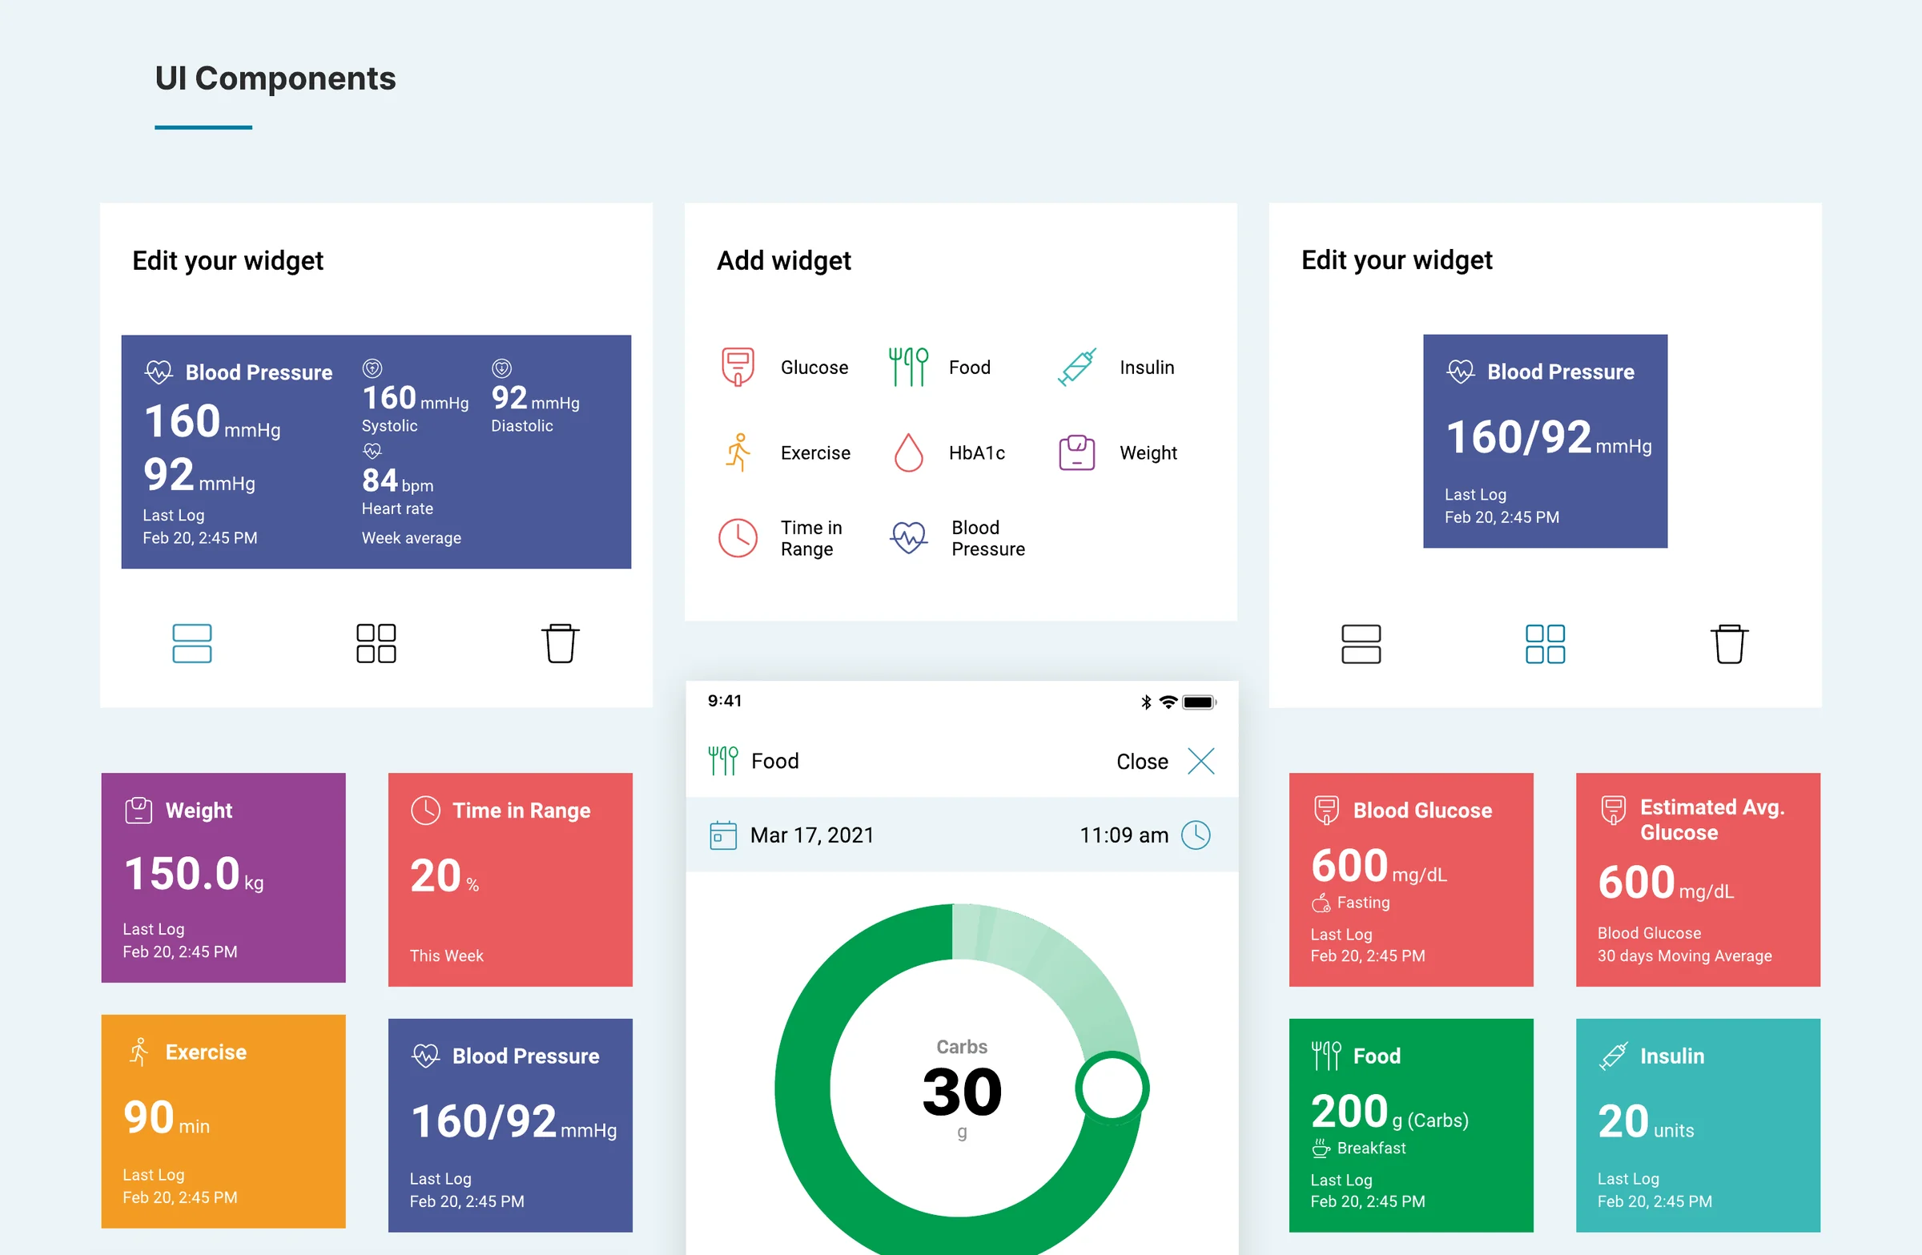Click the Carbs 30 g value in the dial center
This screenshot has width=1922, height=1255.
[x=962, y=1090]
